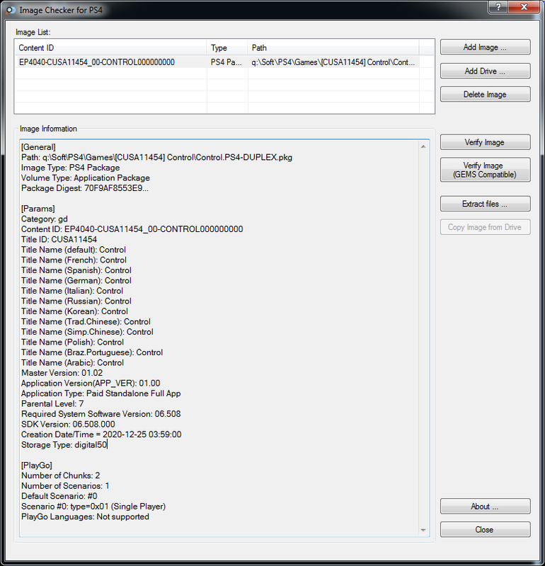Click the q:\Soft\PS4\Games path cell in list
The image size is (545, 566).
(x=333, y=62)
